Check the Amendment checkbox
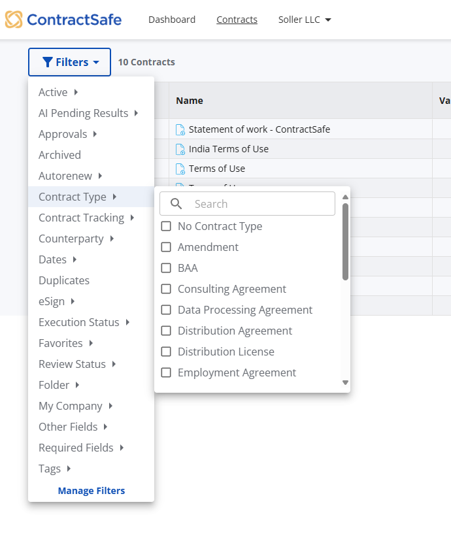Screen dimensions: 451x545 pos(166,247)
